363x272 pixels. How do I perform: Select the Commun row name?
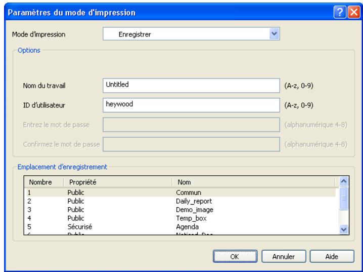pos(189,192)
